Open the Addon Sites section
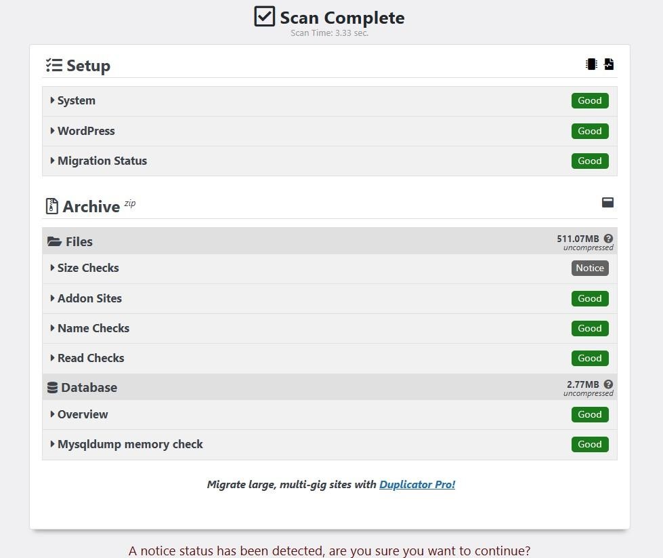Viewport: 663px width, 558px height. click(x=329, y=298)
